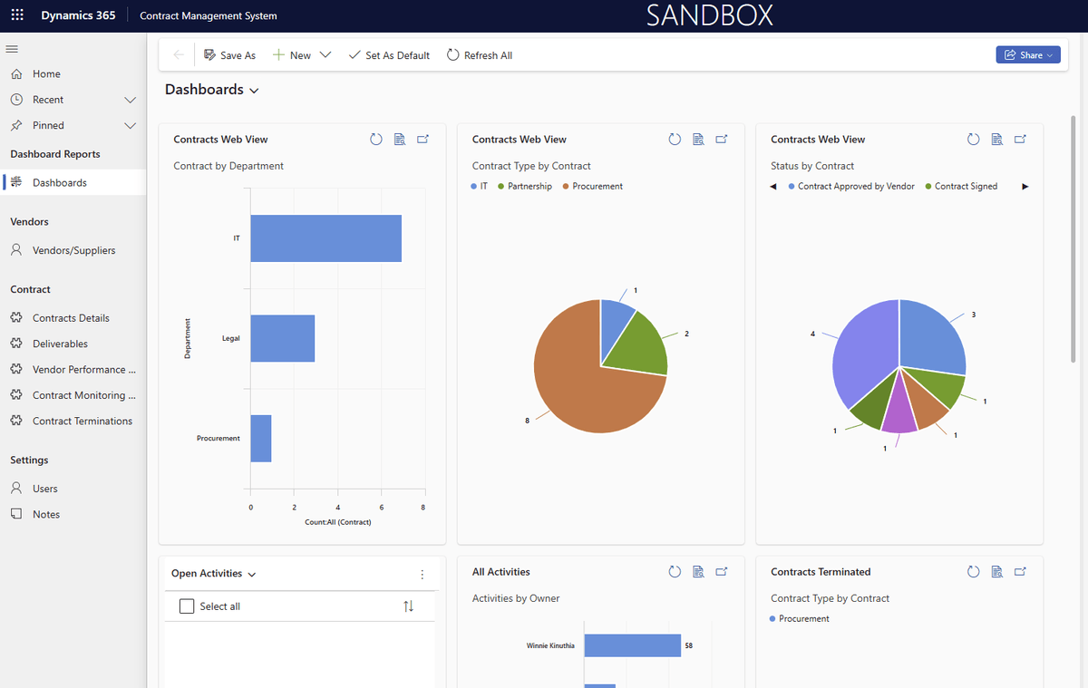This screenshot has height=688, width=1088.
Task: Refresh the Contract by Department chart
Action: click(x=376, y=139)
